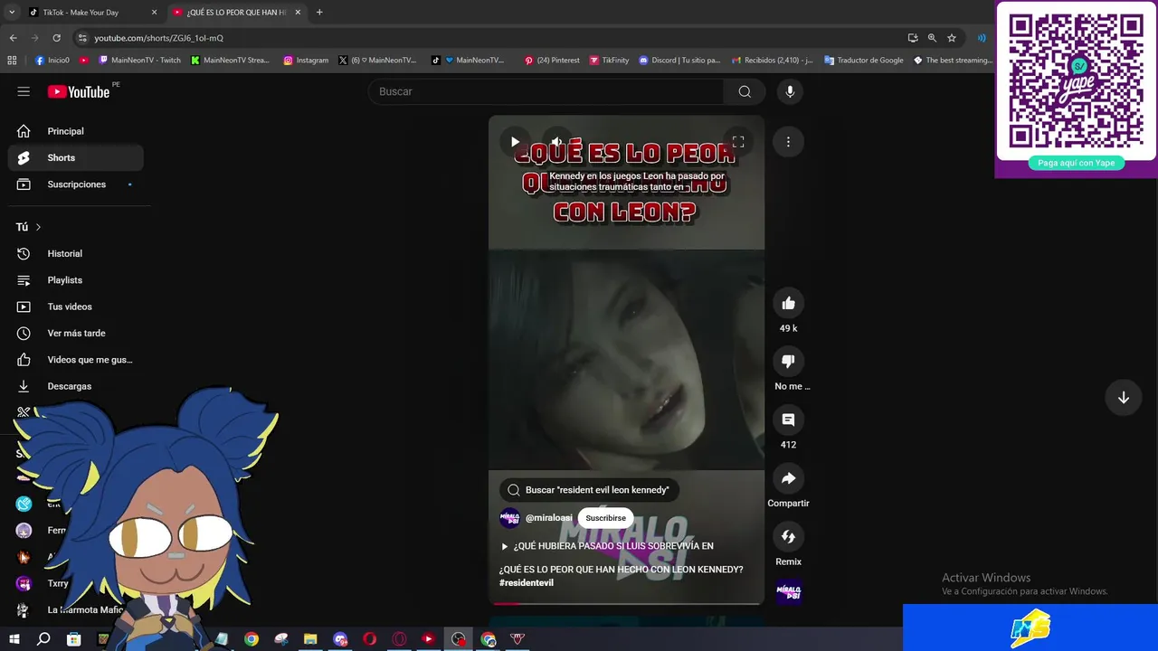Open a new browser tab

319,13
